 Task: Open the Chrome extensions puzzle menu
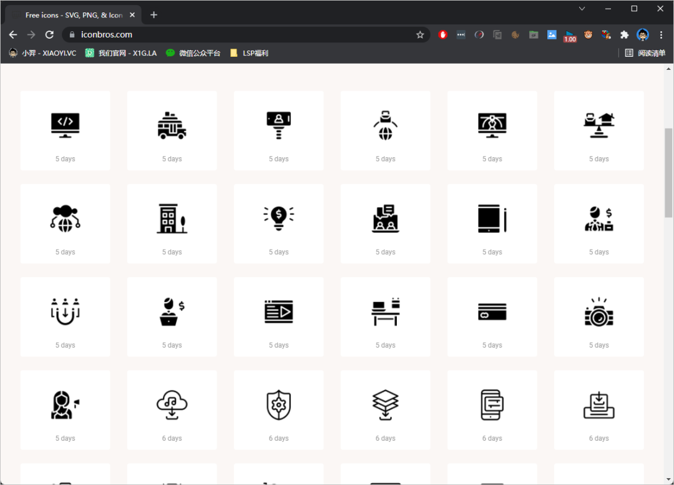(x=624, y=35)
